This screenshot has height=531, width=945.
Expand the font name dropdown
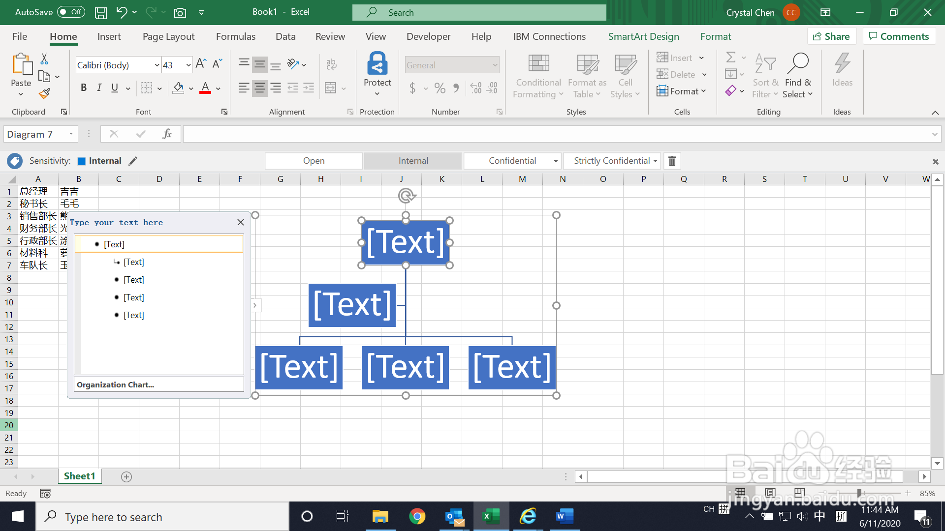(x=157, y=65)
